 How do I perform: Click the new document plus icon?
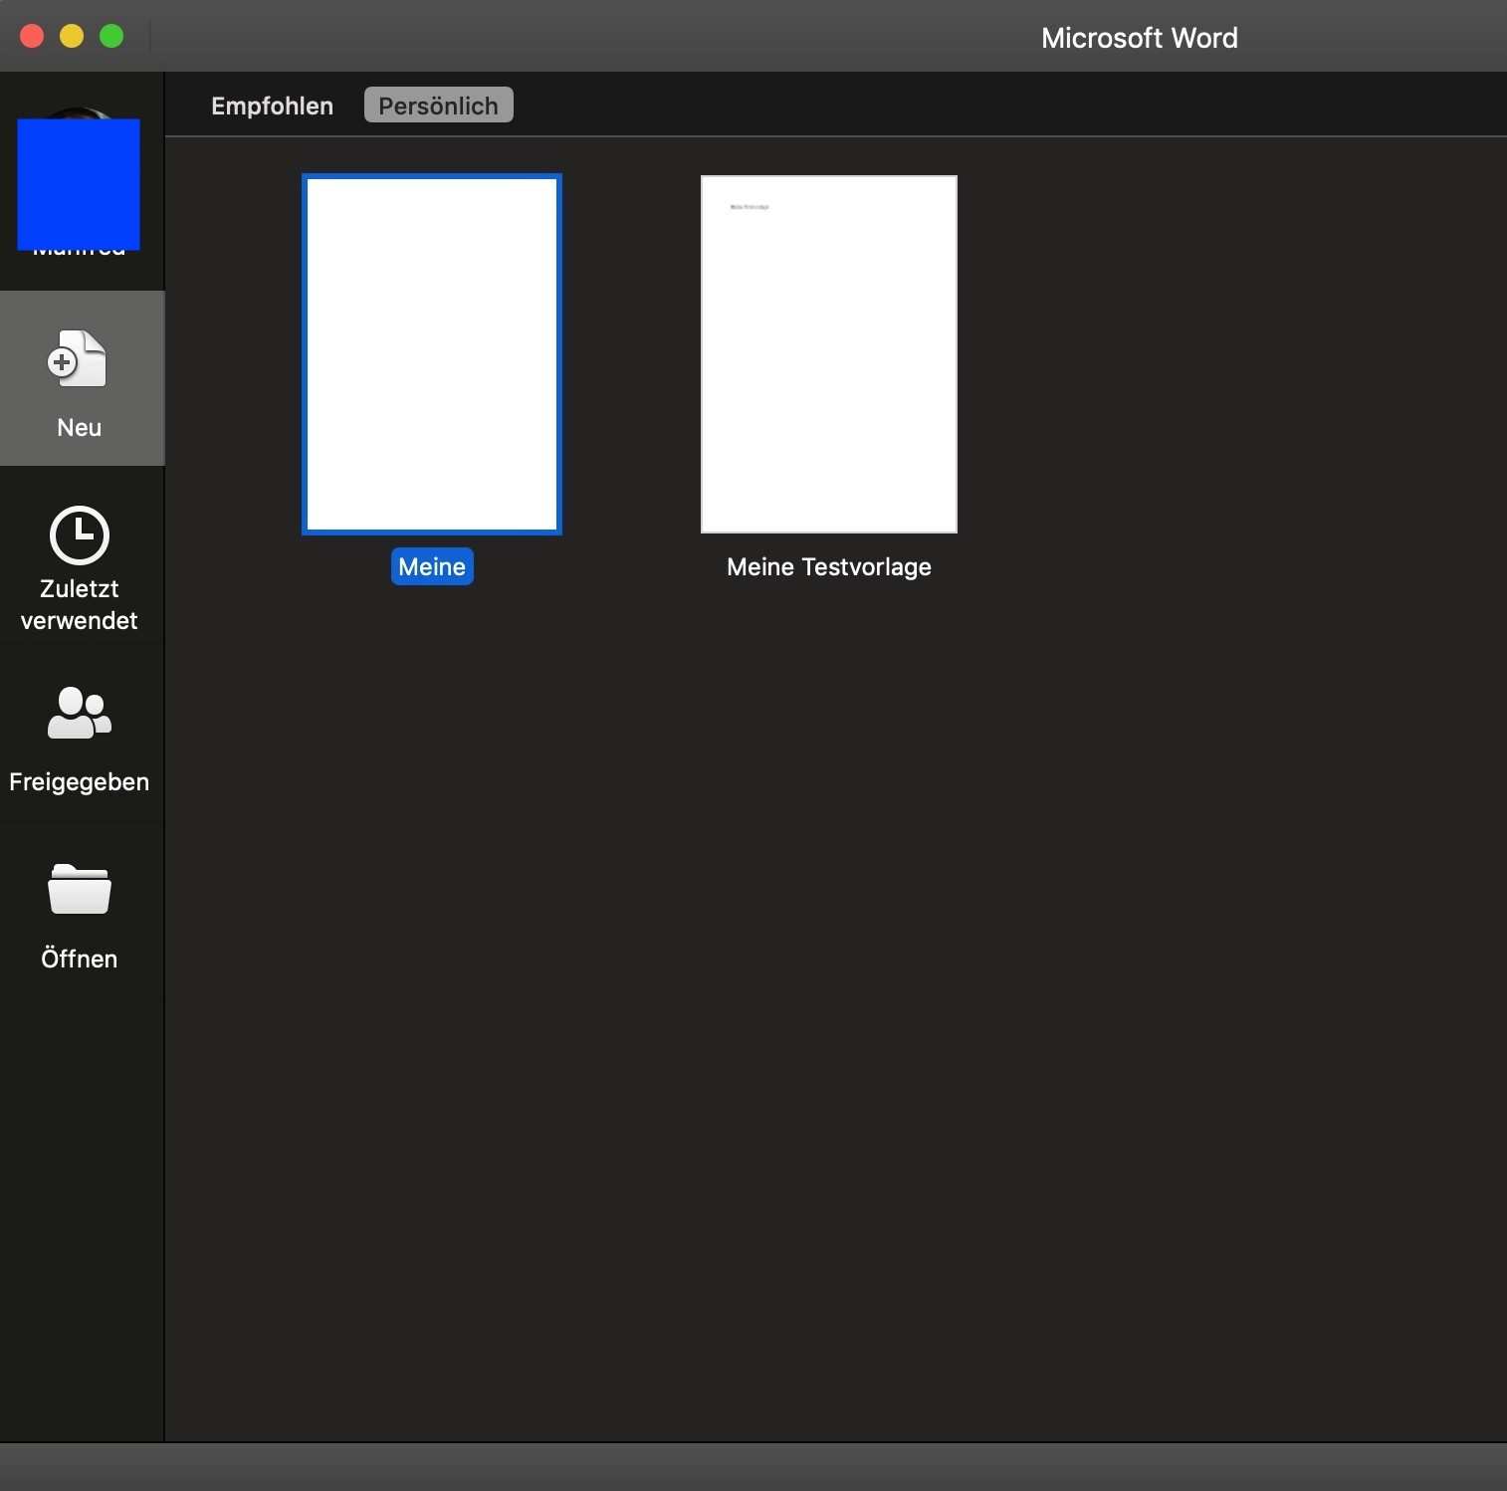pos(78,359)
